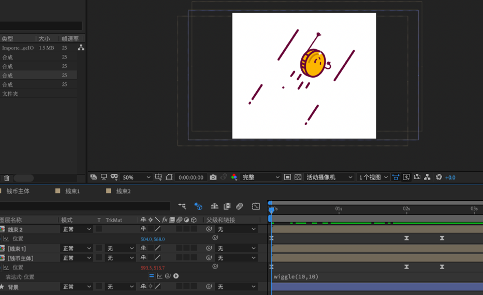Toggle continuous rasterize switch on 背景 layer
Viewport: 483px width, 295px height.
pyautogui.click(x=151, y=286)
